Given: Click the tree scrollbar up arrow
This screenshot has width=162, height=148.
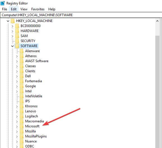Looking at the screenshot, I should (157, 21).
